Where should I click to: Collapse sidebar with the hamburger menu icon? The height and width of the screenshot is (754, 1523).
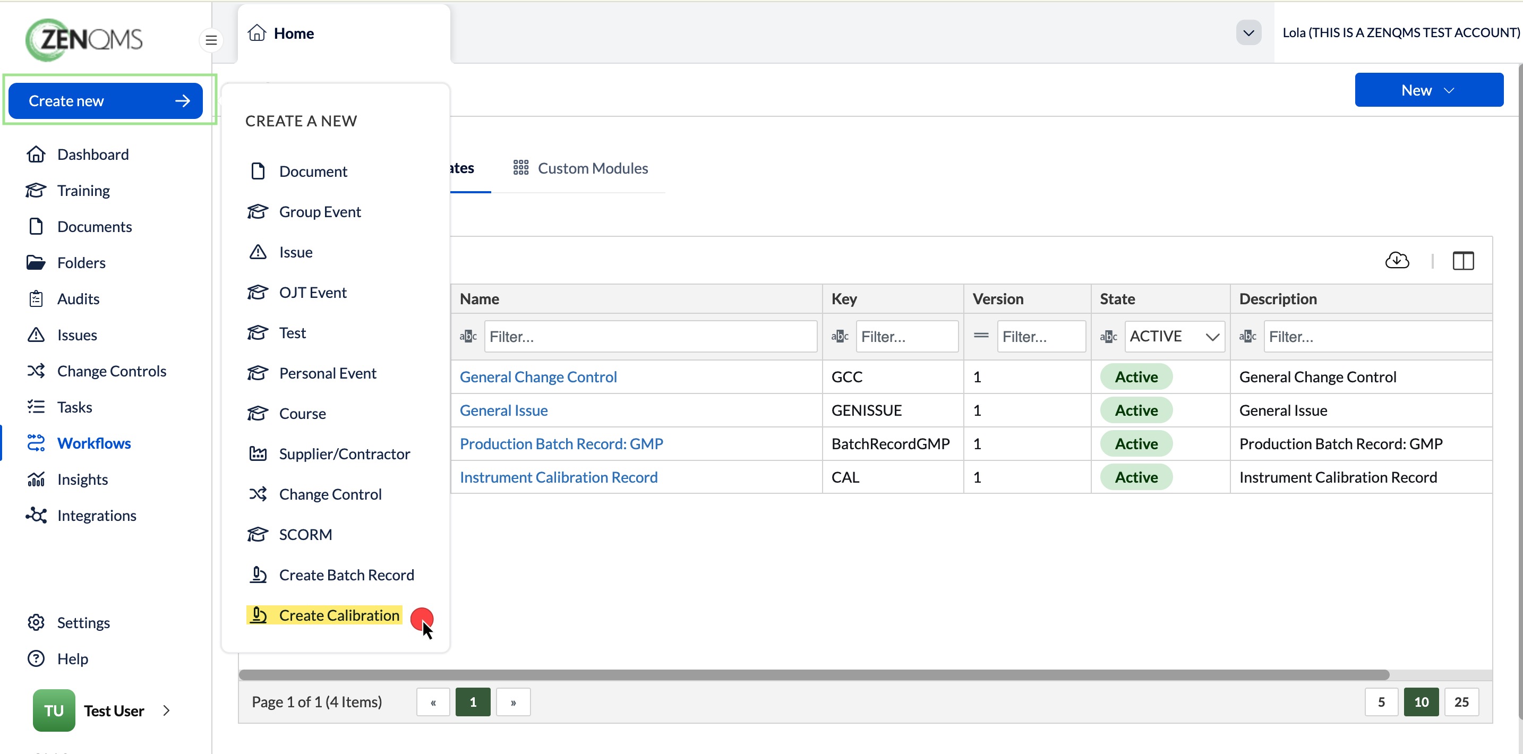tap(211, 40)
